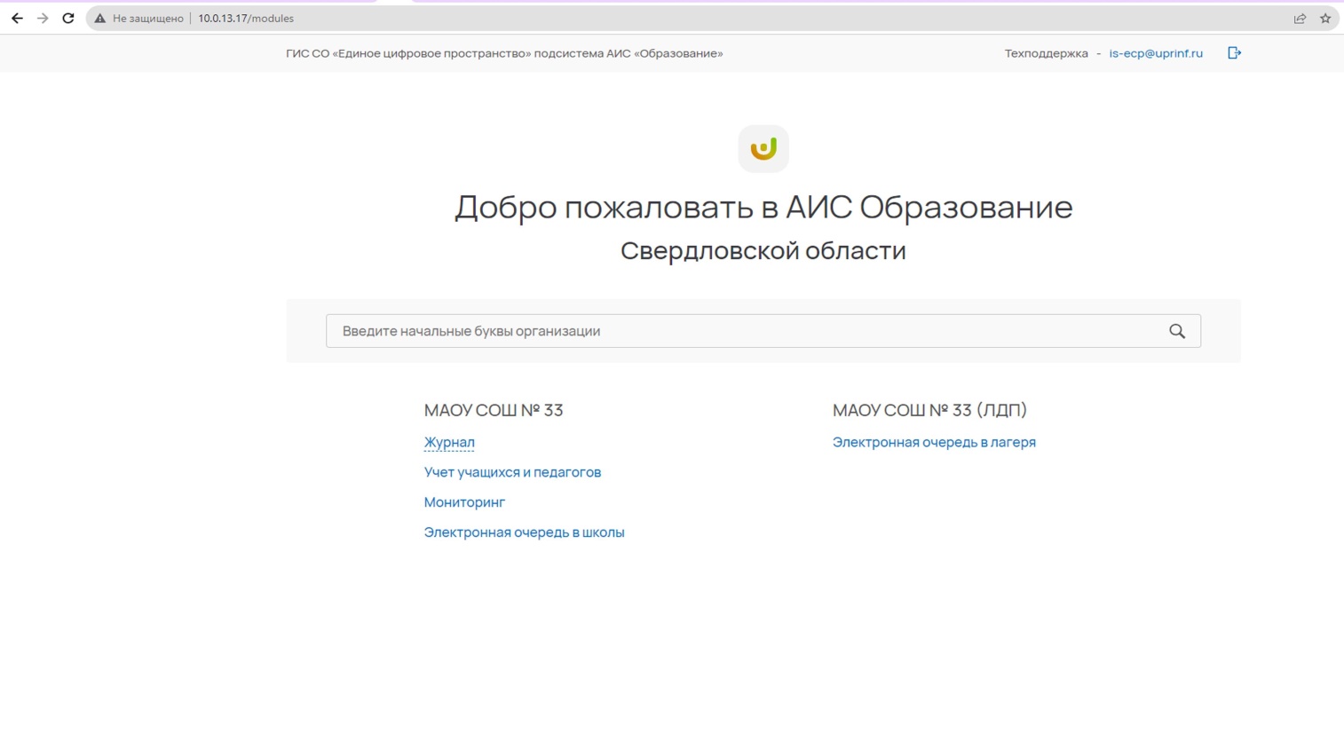Click the Свердловской области subtitle

763,250
